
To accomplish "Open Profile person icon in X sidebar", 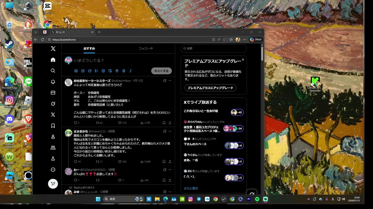I will pyautogui.click(x=53, y=159).
